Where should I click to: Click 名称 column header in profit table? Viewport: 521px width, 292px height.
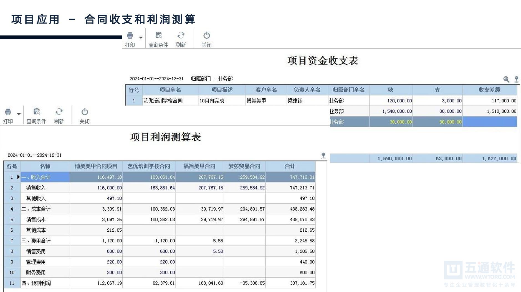point(45,166)
